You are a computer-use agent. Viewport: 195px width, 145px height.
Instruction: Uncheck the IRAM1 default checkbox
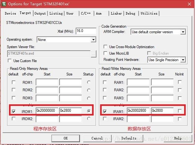click(x=105, y=111)
